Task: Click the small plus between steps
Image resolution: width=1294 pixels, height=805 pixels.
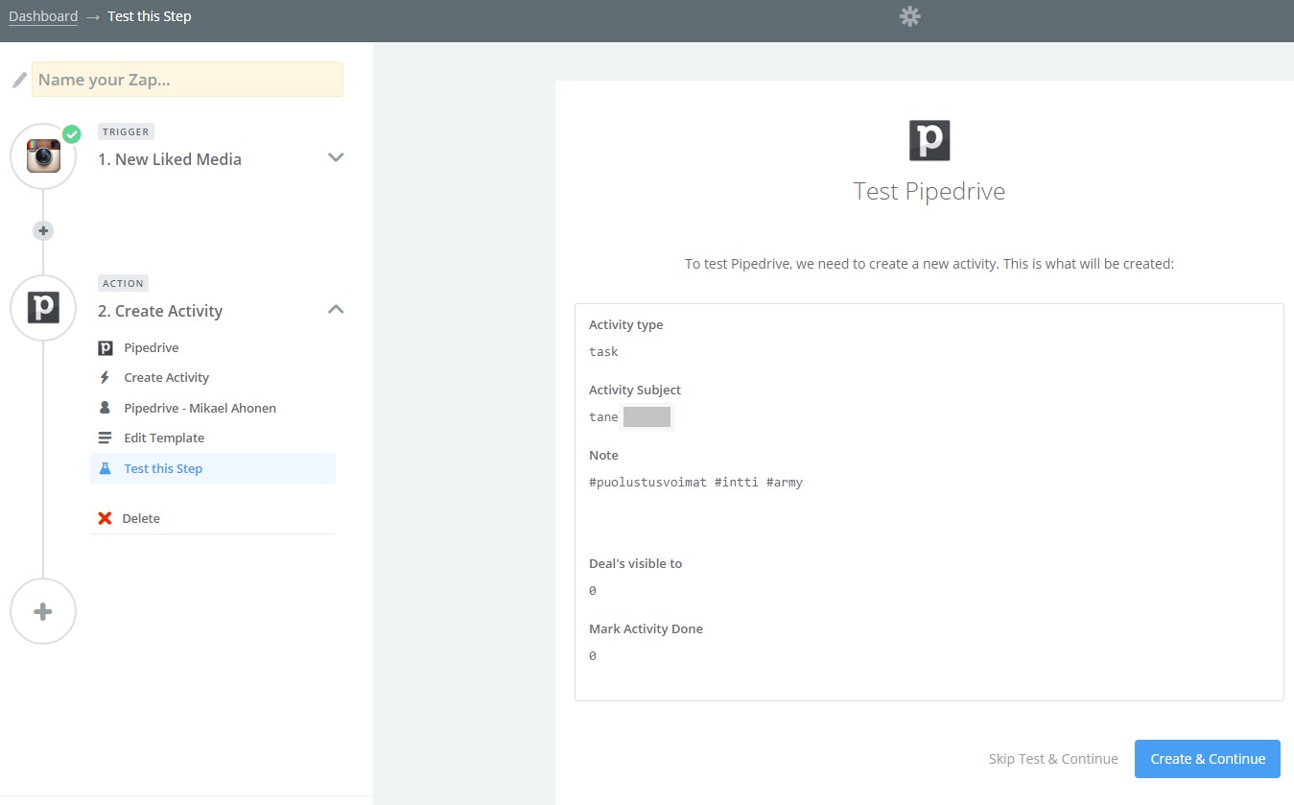Action: tap(43, 230)
